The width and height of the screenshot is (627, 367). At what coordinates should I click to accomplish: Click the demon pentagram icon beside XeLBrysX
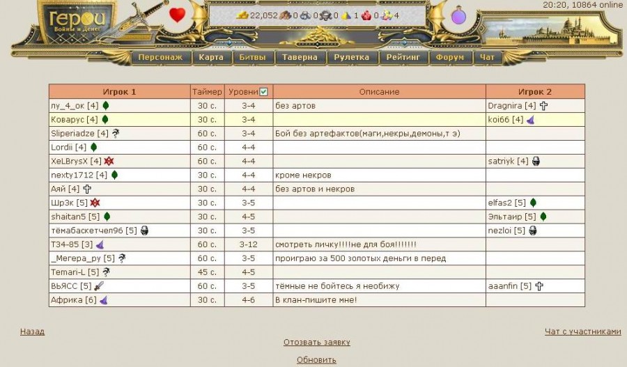coord(109,162)
